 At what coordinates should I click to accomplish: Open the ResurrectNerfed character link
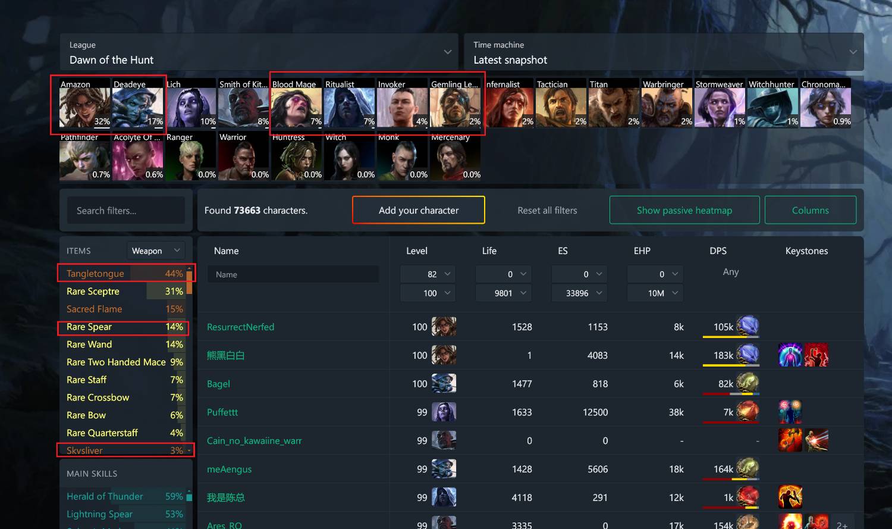(240, 327)
